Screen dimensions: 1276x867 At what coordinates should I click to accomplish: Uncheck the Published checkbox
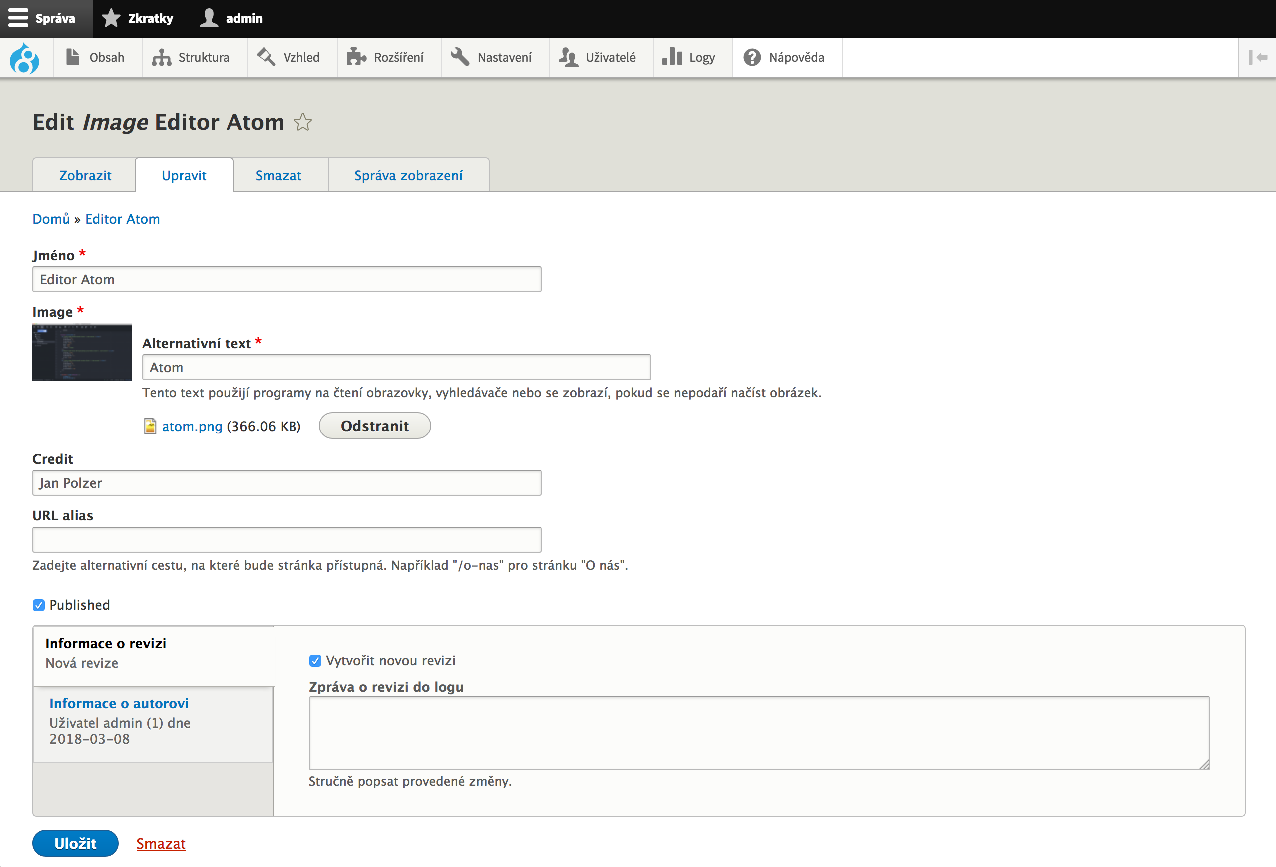point(39,605)
